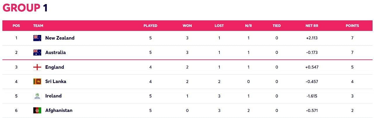Select the England team name

click(x=55, y=67)
